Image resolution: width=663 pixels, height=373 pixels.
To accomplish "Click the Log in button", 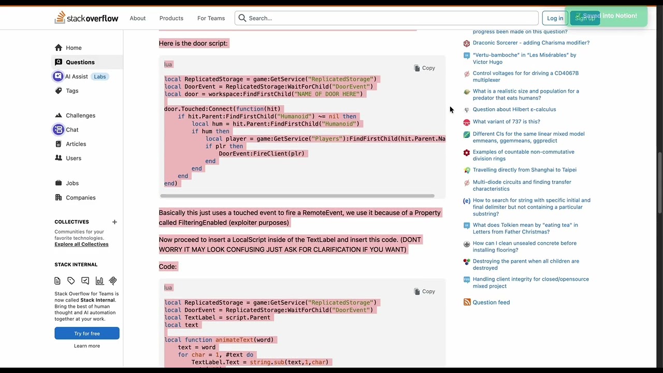I will tap(555, 18).
